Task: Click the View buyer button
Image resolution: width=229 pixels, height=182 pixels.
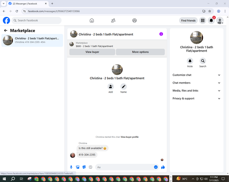Action: (92, 52)
